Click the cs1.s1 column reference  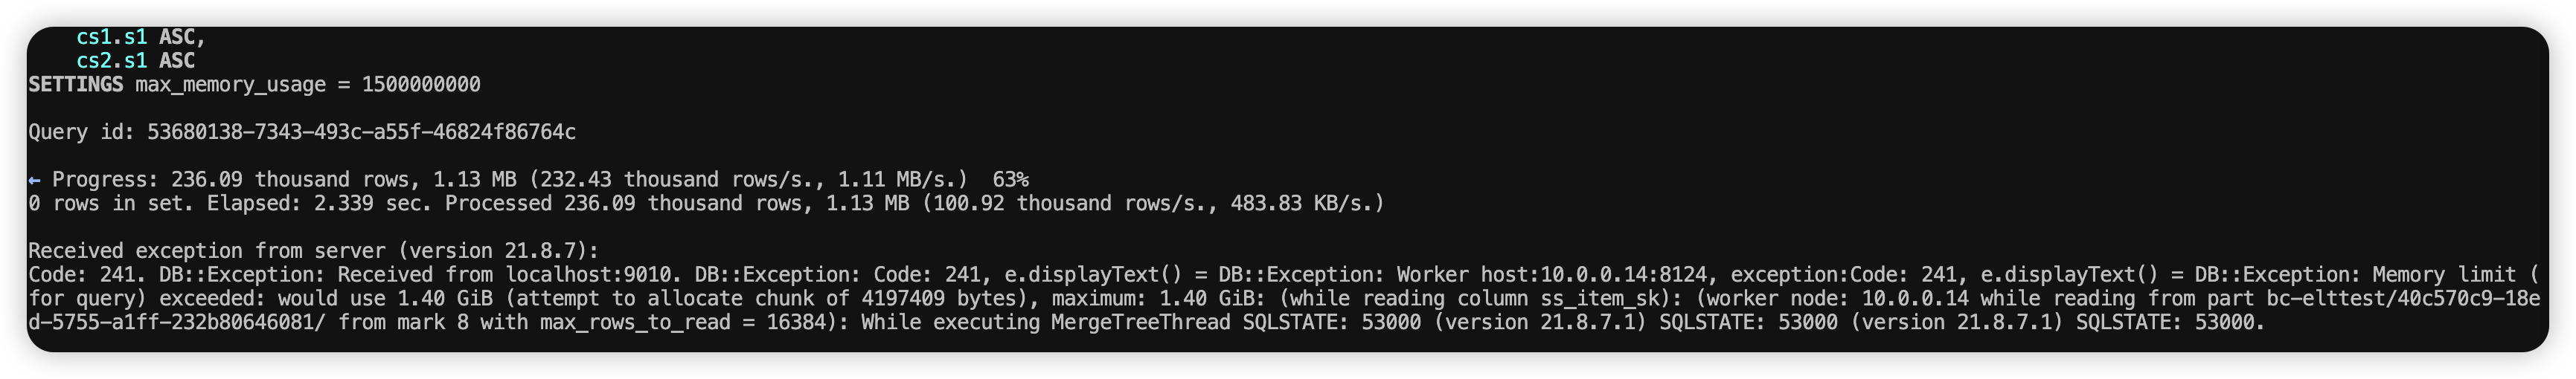tap(111, 37)
